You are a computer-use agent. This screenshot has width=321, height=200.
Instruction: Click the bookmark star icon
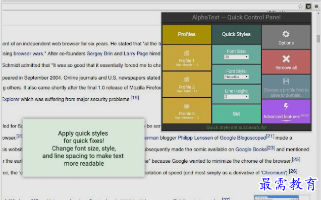pyautogui.click(x=300, y=7)
